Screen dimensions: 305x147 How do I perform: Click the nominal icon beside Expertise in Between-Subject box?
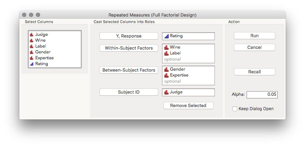(166, 75)
